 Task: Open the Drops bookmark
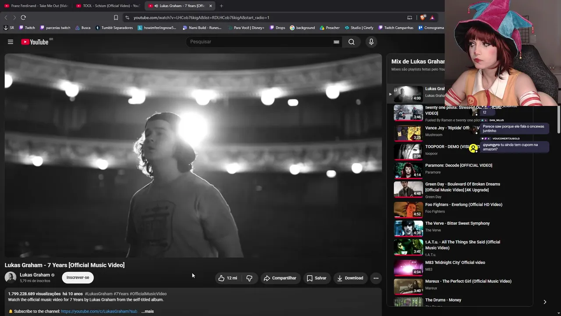tap(277, 28)
